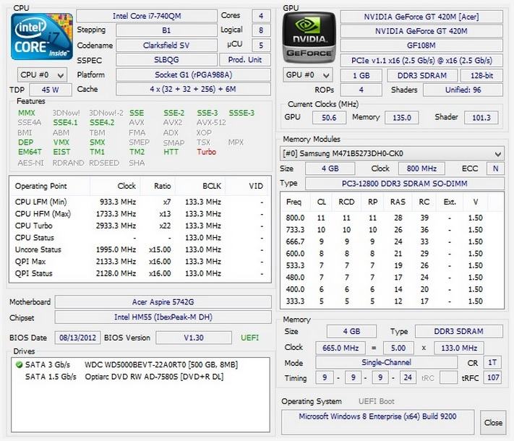Screen dimensions: 514x441
Task: Click the module clock 800 MHz field
Action: (421, 168)
